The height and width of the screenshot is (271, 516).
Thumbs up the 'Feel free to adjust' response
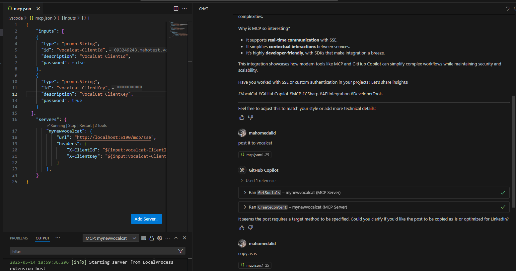242,117
